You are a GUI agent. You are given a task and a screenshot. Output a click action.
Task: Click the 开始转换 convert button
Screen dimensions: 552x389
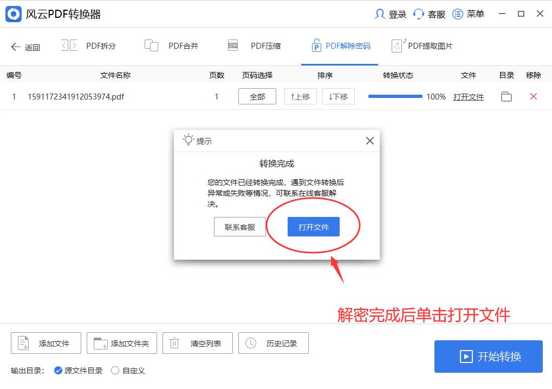(488, 356)
